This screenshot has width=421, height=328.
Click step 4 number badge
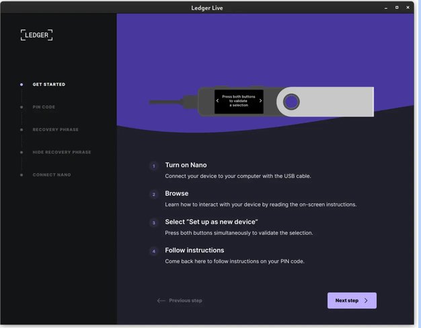[x=154, y=251]
